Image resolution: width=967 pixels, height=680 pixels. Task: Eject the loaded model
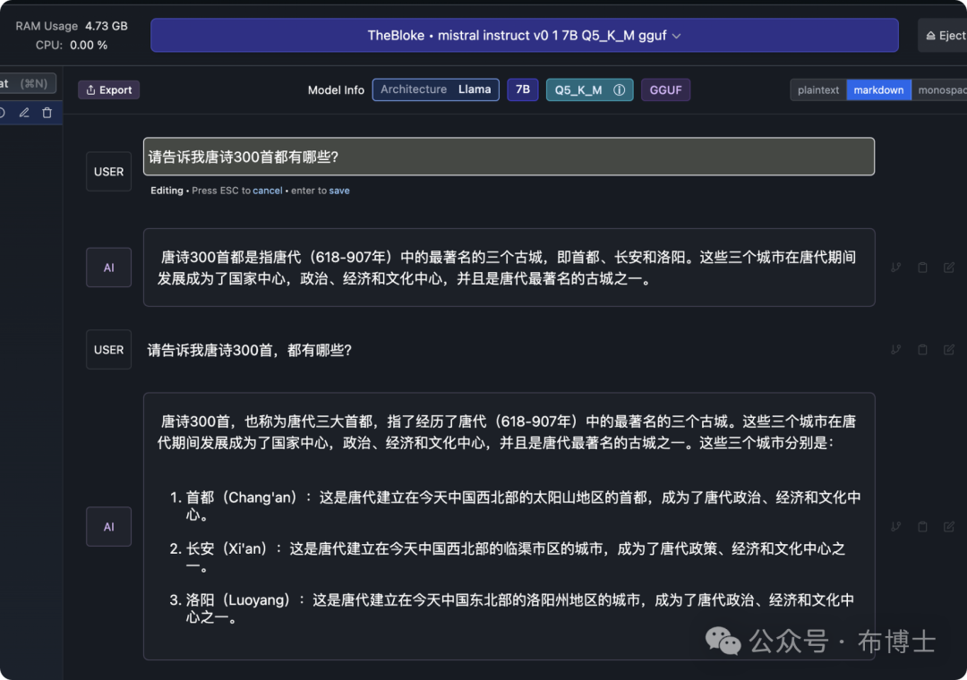(944, 36)
